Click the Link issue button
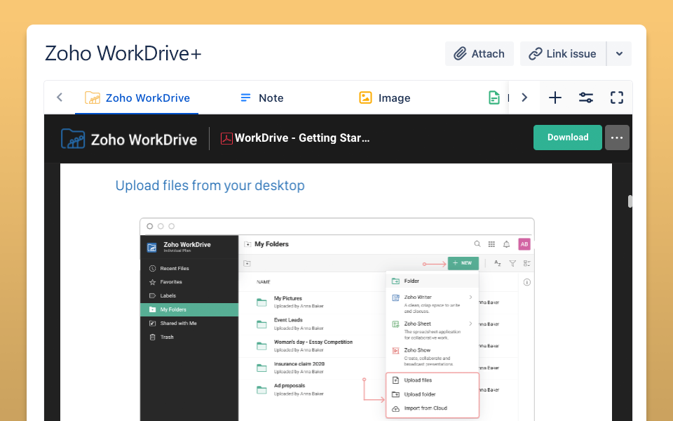 point(563,54)
